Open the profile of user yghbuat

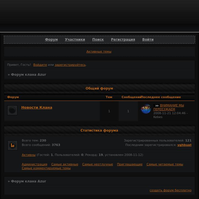pos(184,145)
